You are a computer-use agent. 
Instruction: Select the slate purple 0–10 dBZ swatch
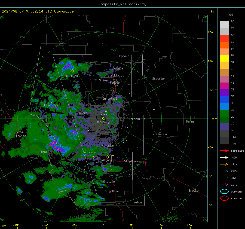click(224, 127)
